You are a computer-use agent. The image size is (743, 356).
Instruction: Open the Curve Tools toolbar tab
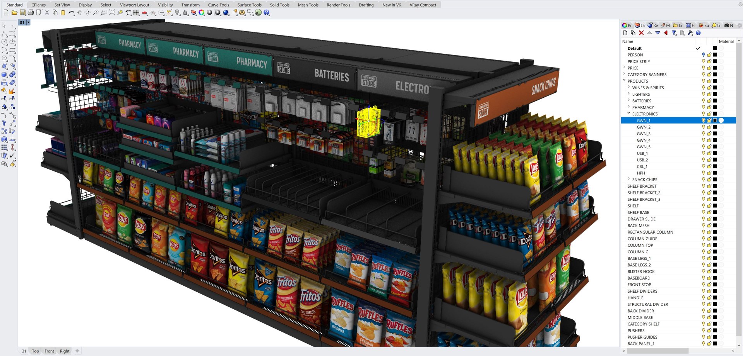coord(218,5)
